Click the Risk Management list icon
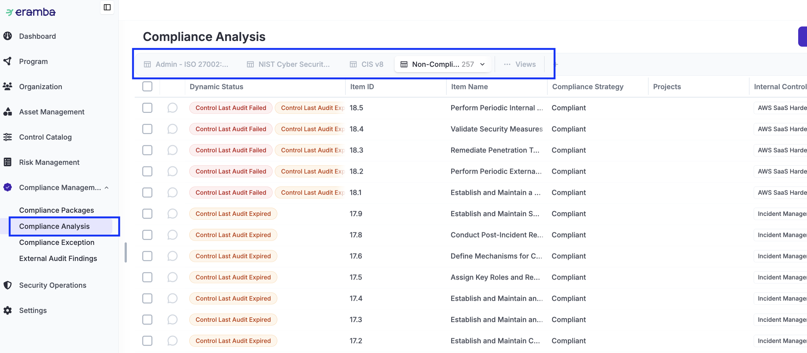Screen dimensions: 807x353 8,162
